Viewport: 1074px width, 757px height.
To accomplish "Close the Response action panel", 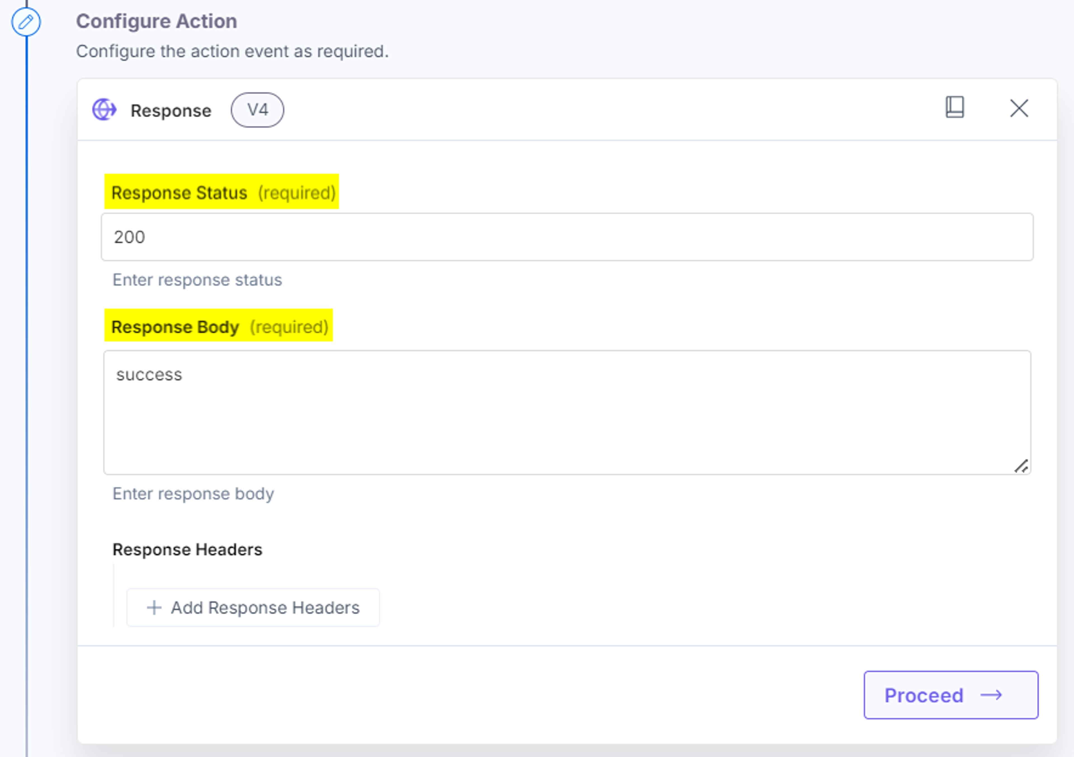I will [1019, 108].
